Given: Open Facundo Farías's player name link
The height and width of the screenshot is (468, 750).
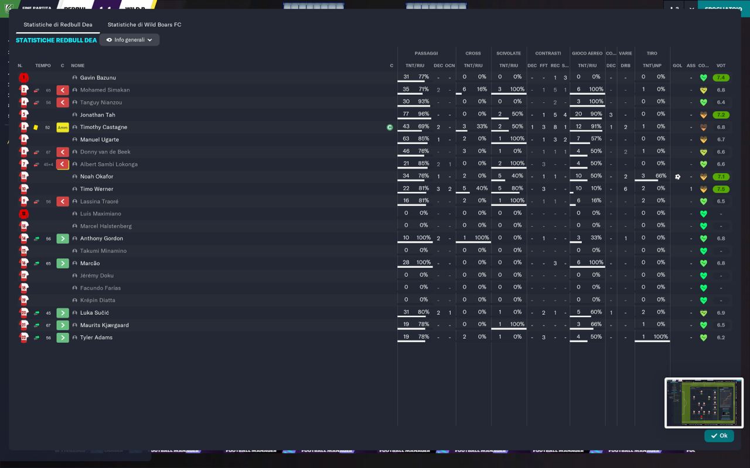Looking at the screenshot, I should (x=100, y=288).
